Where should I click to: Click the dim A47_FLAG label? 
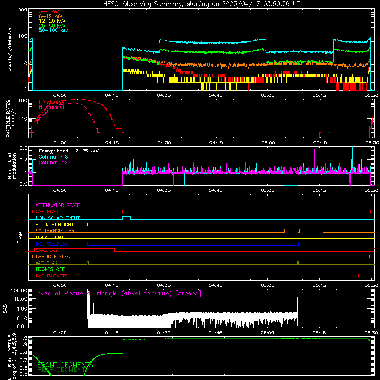click(x=47, y=263)
